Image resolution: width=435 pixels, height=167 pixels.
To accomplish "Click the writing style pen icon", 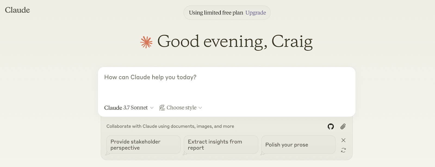I will [x=162, y=108].
